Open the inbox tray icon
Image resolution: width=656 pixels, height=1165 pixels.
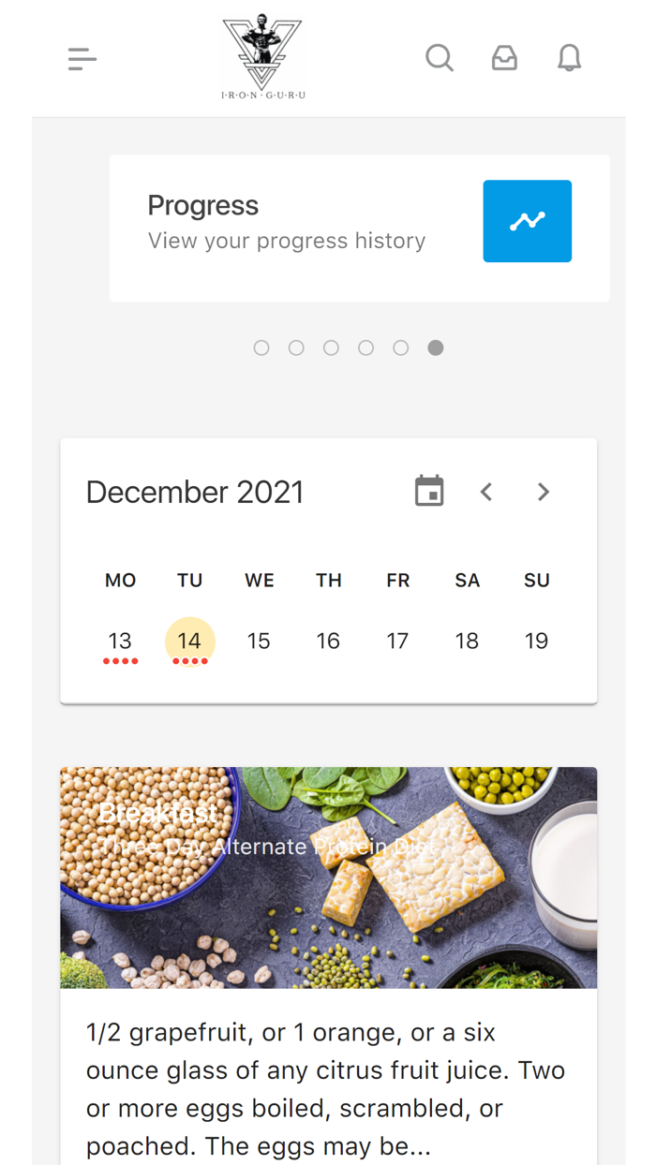tap(504, 58)
